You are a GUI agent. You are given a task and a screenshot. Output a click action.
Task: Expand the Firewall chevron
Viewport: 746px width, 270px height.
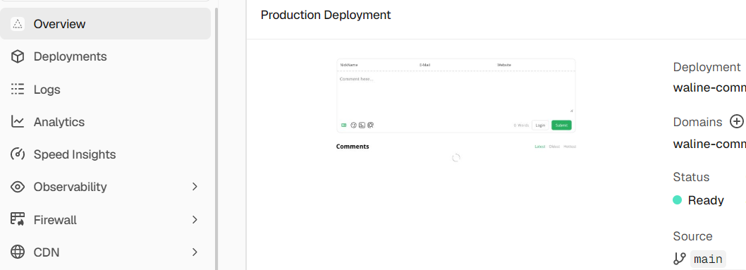[x=195, y=220]
